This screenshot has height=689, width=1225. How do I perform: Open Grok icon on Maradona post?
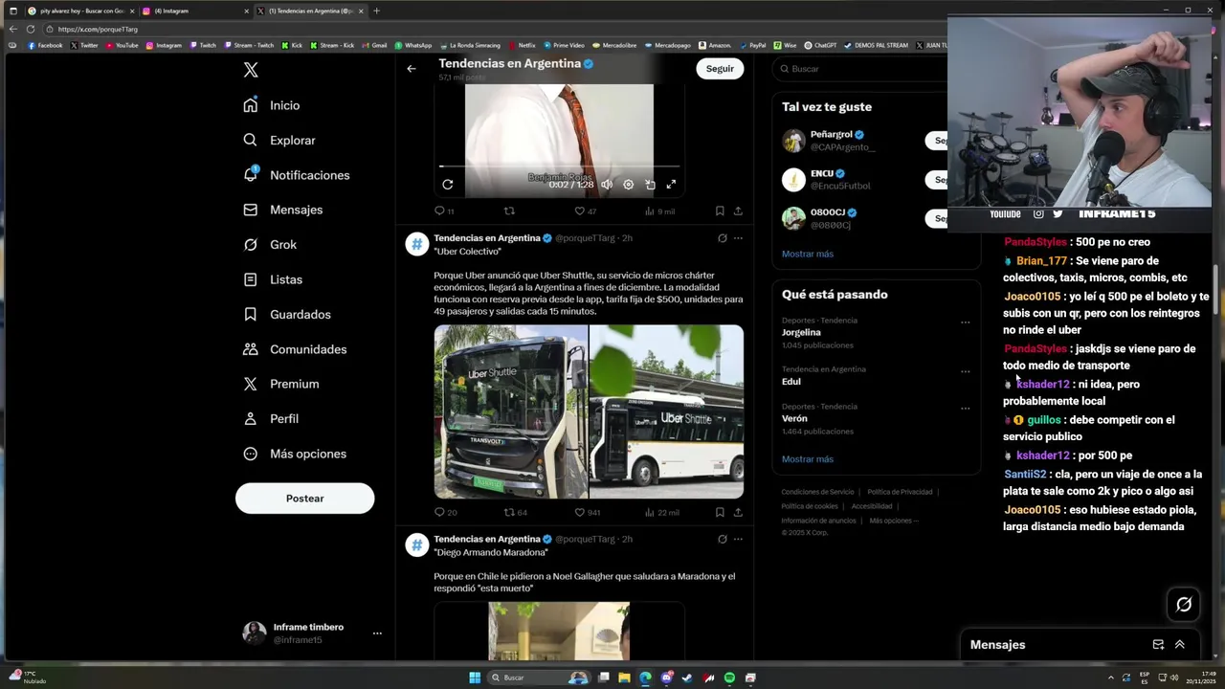(723, 539)
